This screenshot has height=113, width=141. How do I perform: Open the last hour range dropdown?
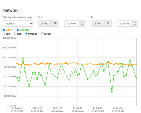pos(18,24)
